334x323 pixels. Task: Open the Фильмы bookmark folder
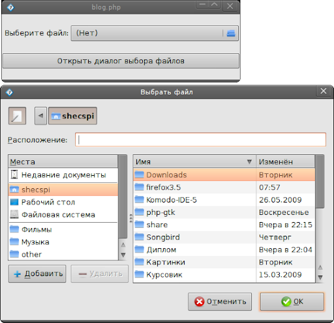[x=63, y=229]
